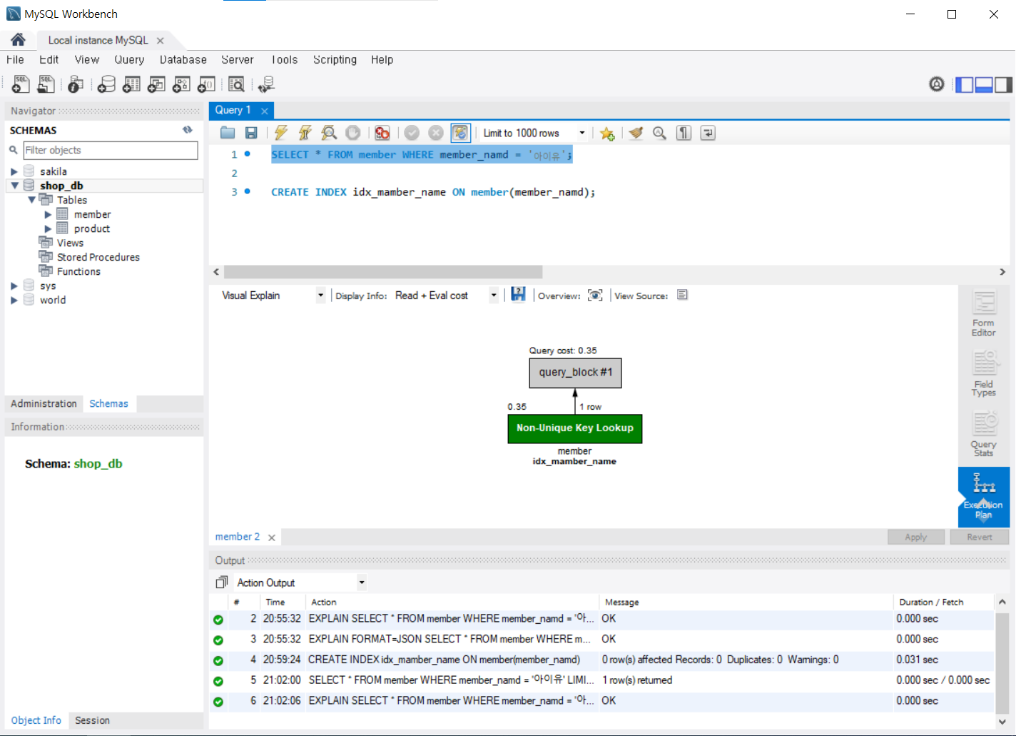The height and width of the screenshot is (736, 1016).
Task: Create new schema toolbar icon
Action: pos(106,84)
